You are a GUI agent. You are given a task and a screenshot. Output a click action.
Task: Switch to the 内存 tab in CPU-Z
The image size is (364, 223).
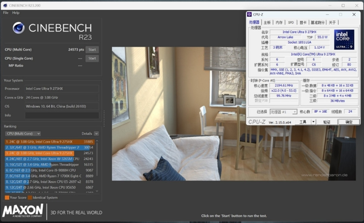(x=279, y=22)
